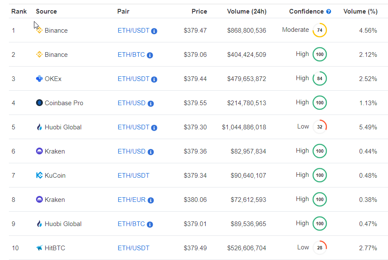Open Kraken ETH/USD pair link
This screenshot has height=260, width=388.
click(x=131, y=151)
